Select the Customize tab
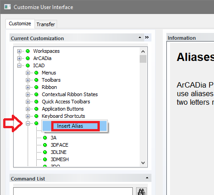The width and height of the screenshot is (214, 195). 20,23
